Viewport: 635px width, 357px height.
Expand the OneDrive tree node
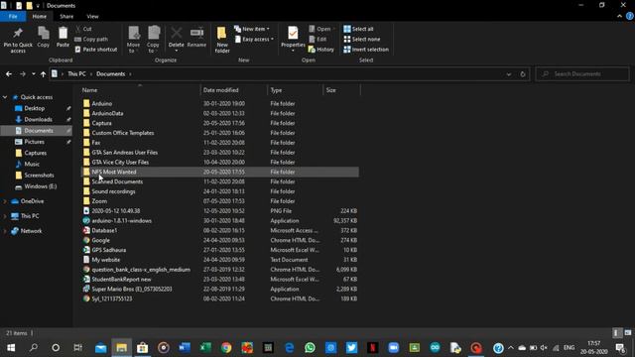tap(5, 201)
